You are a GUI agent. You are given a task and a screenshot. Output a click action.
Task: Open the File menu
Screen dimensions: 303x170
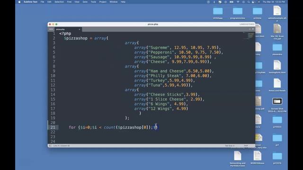42,2
